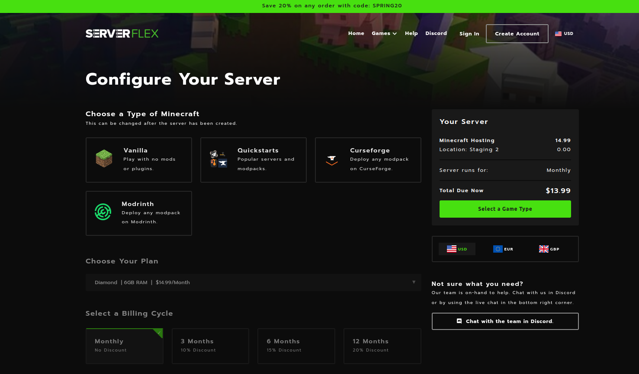Click the US flag in header
Viewport: 639px width, 374px height.
558,34
